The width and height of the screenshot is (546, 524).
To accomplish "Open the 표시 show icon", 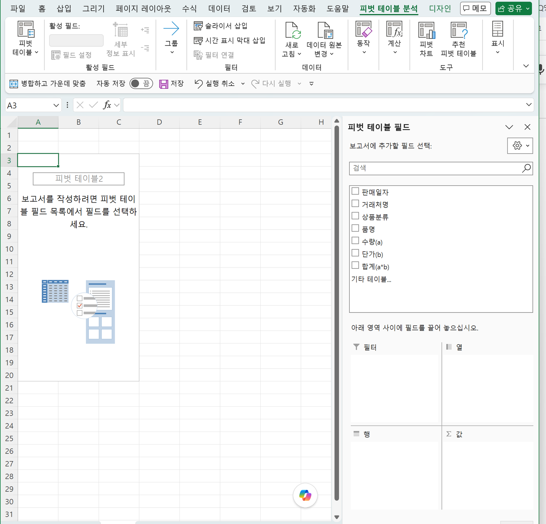I will [x=498, y=29].
